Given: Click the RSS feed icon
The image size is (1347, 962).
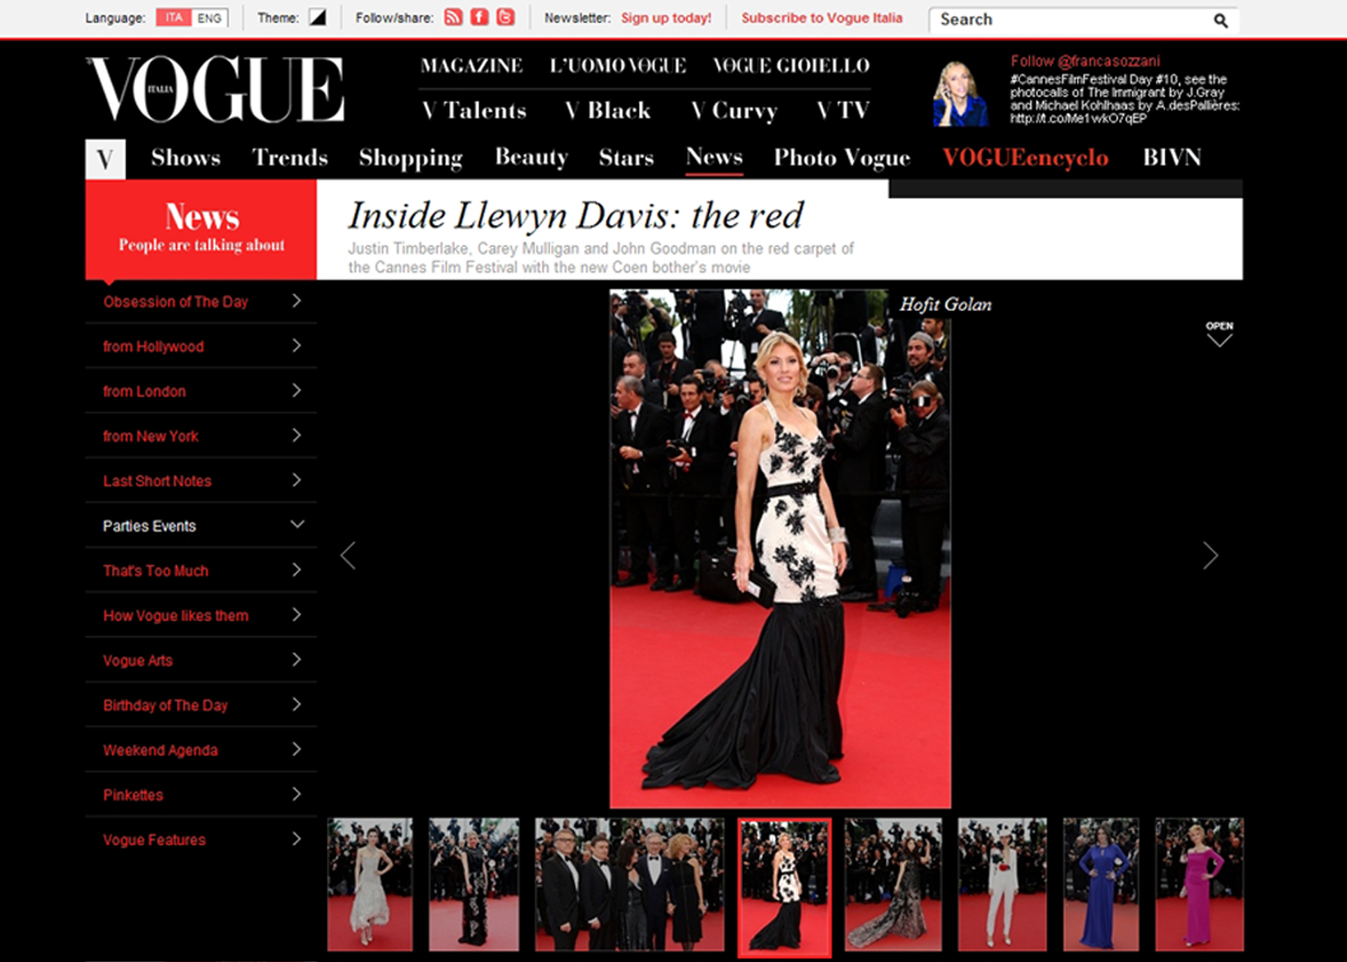Looking at the screenshot, I should coord(453,18).
